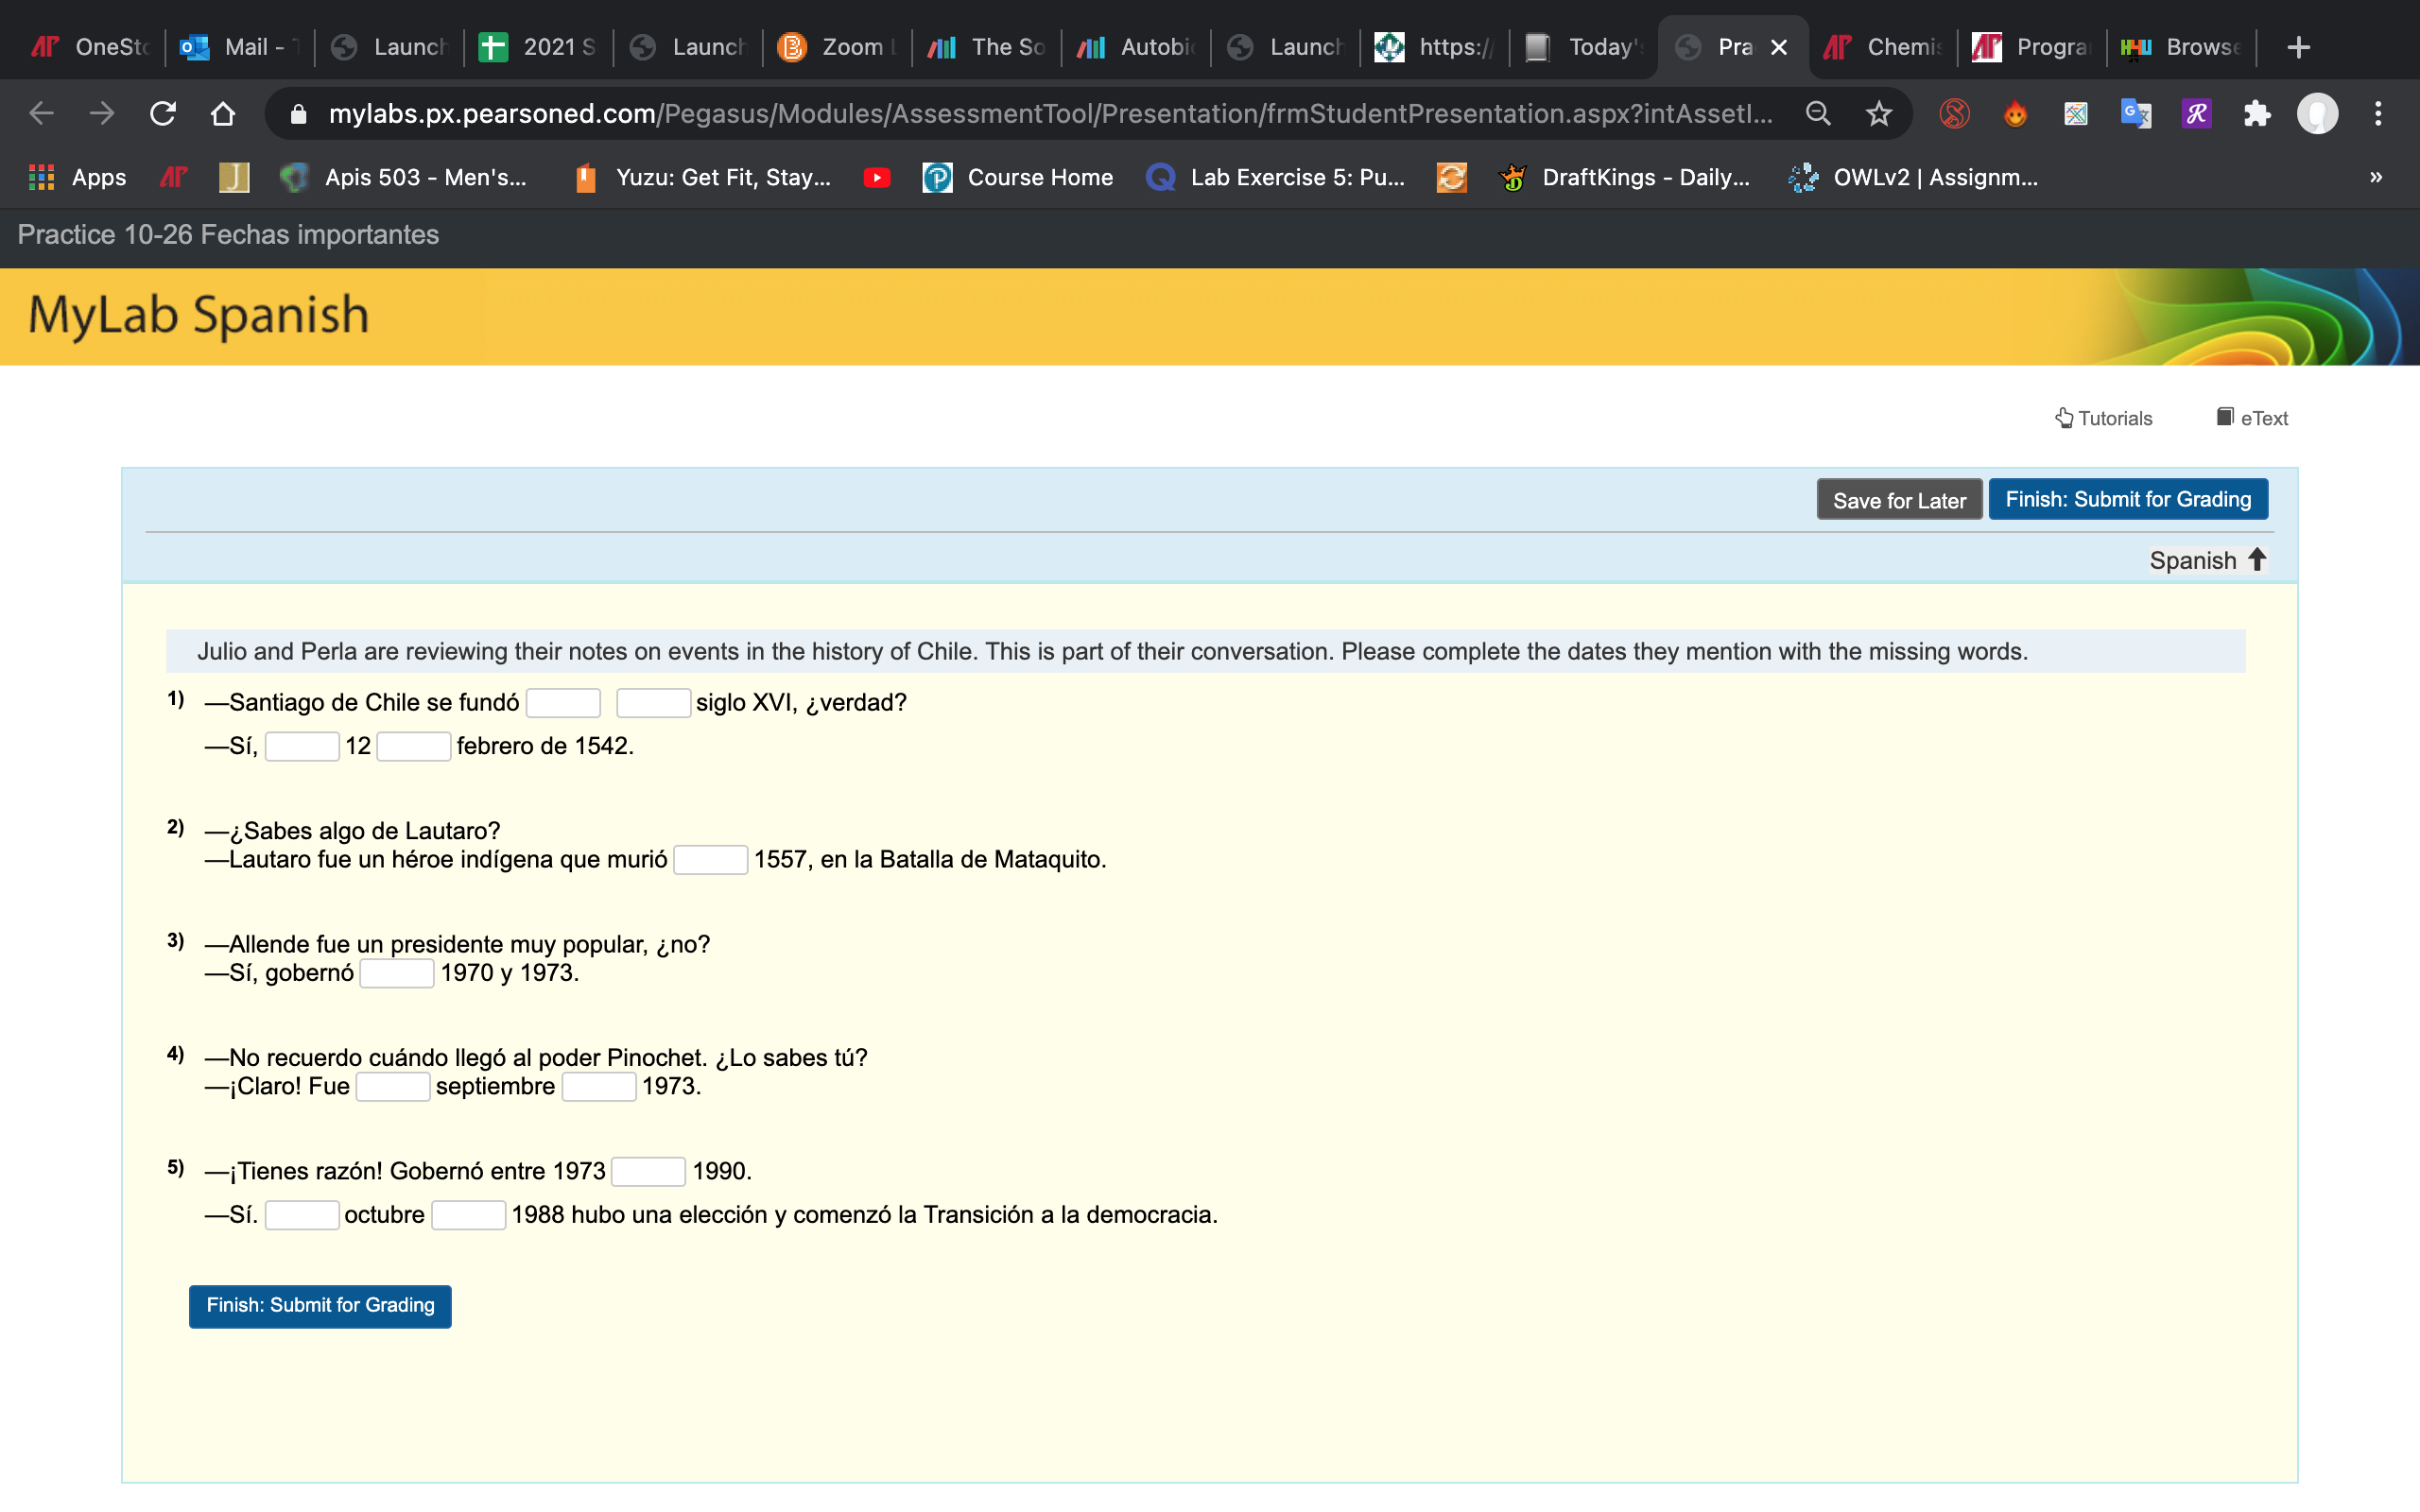Open a new browser tab

coord(2298,47)
